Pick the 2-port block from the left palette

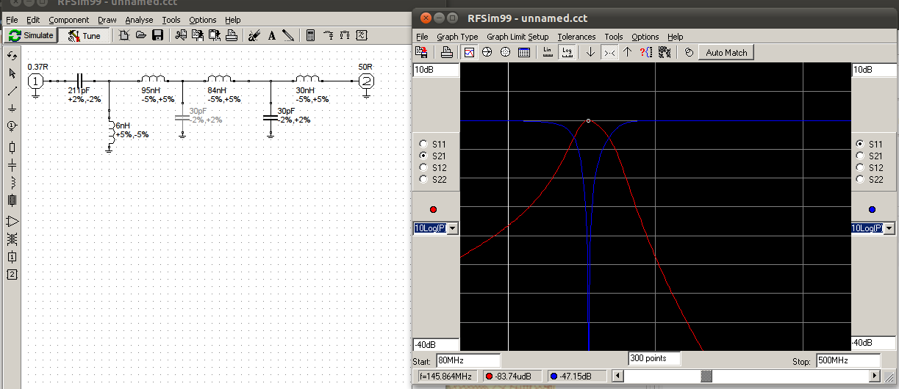12,275
